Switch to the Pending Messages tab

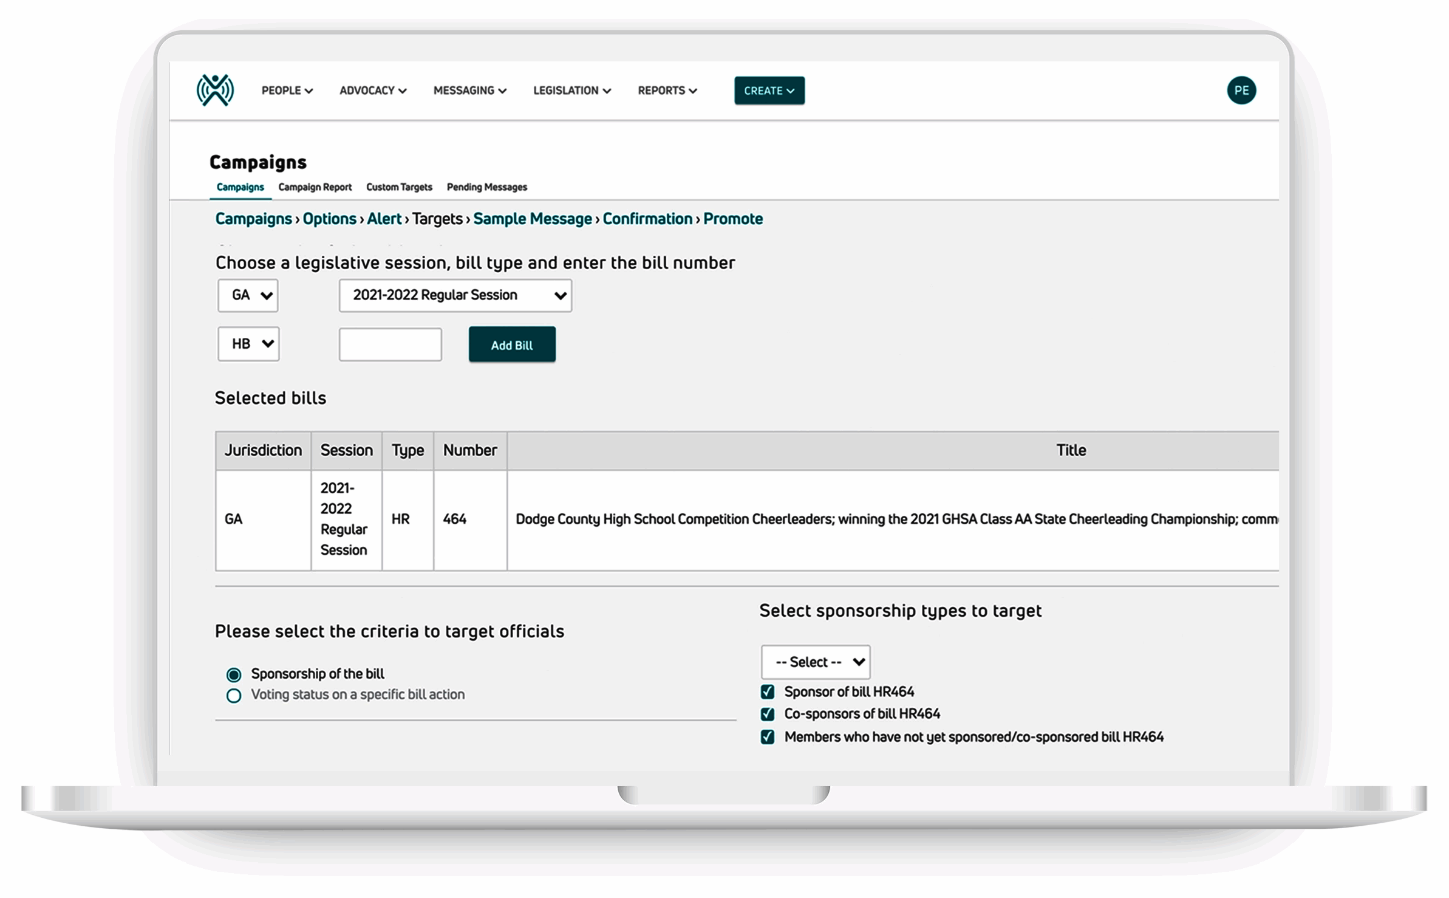486,187
